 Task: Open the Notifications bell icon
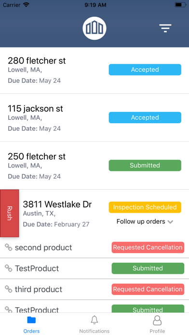94,320
